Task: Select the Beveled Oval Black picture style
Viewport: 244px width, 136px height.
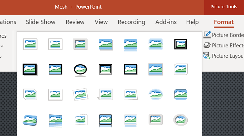Action: pos(80,70)
